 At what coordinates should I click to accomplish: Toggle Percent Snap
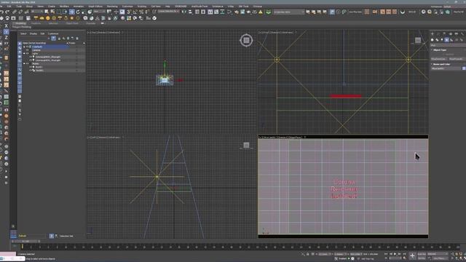(141, 12)
